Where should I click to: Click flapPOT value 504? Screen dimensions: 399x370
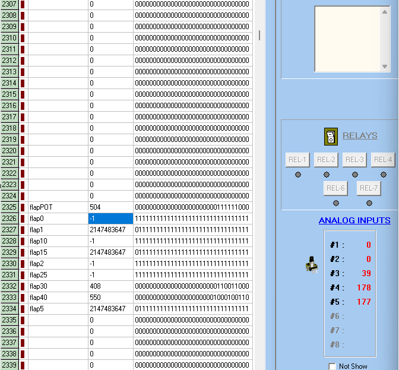point(95,207)
